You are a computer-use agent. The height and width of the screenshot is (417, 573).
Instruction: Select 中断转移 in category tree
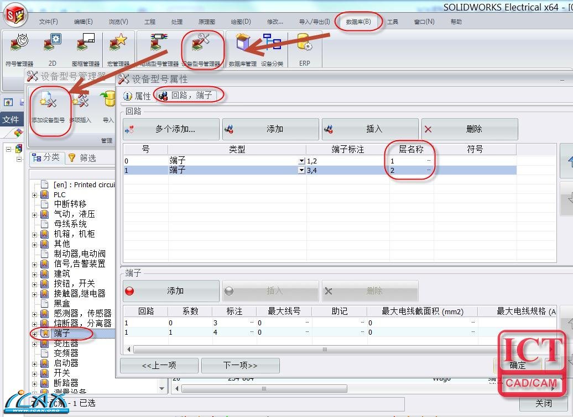pos(70,204)
